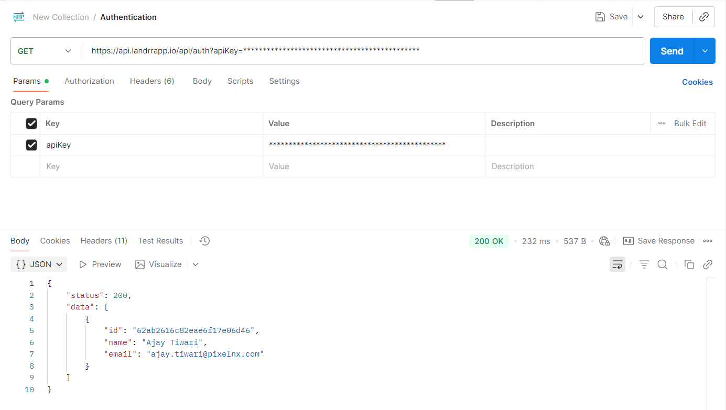Open the response Headers (11) tab
Screen dimensions: 726x410
pyautogui.click(x=104, y=241)
